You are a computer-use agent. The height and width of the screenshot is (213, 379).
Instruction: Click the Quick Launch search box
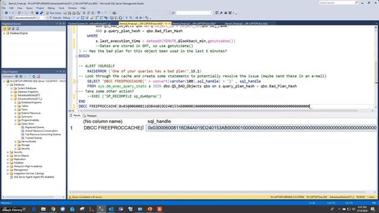(338, 2)
